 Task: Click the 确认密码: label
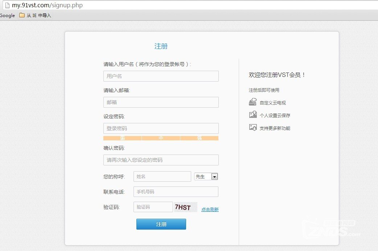tap(114, 148)
